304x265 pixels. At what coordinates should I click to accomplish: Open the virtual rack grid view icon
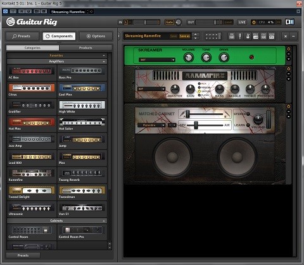[x=213, y=36]
